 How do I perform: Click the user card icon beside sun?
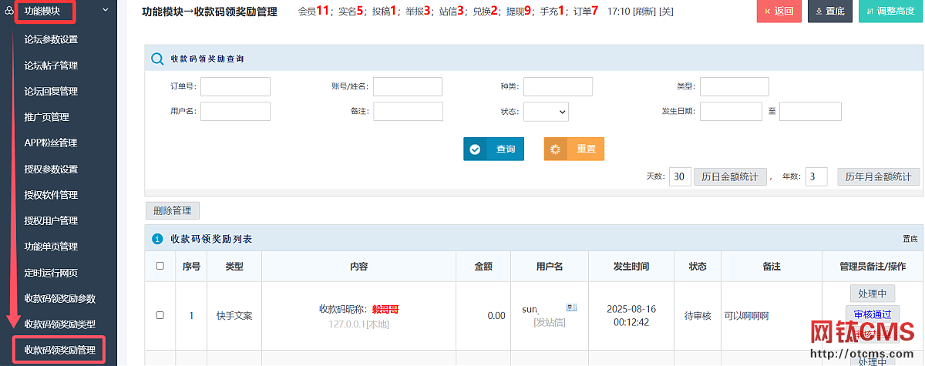point(571,307)
